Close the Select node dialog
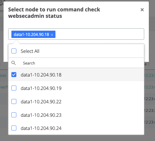 pos(142,10)
